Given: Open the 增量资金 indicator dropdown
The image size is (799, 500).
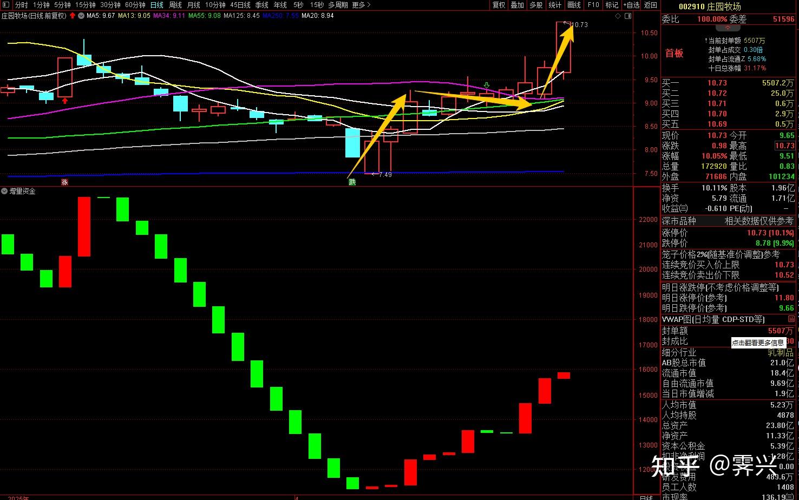Looking at the screenshot, I should tap(5, 192).
